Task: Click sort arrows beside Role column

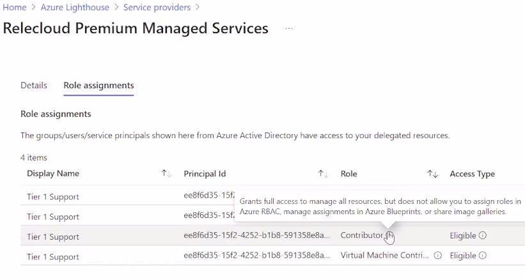Action: point(432,174)
